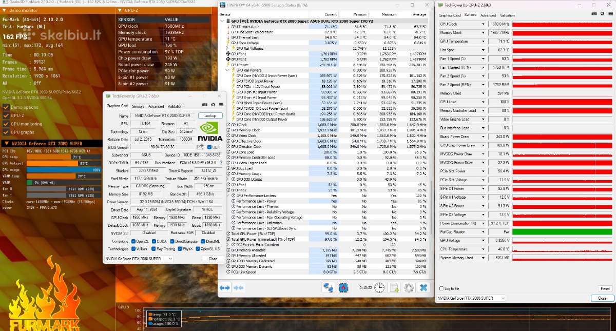The image size is (616, 331).
Task: Toggle GPU monitoring checkbox in FurMark
Action: click(6, 124)
